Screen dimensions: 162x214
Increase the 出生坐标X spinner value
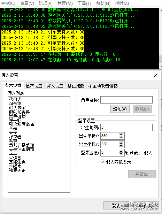tap(121, 134)
